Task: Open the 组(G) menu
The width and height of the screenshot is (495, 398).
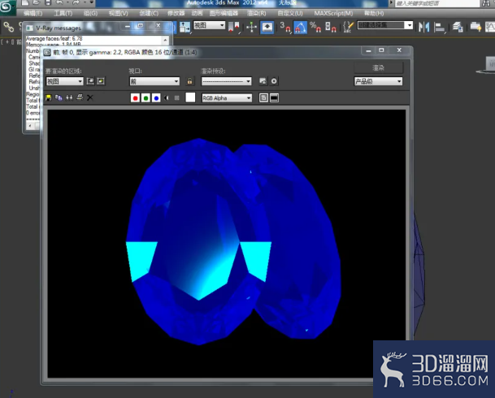Action: click(x=90, y=13)
